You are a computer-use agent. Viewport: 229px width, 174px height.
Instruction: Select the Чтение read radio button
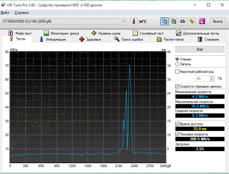pos(177,59)
